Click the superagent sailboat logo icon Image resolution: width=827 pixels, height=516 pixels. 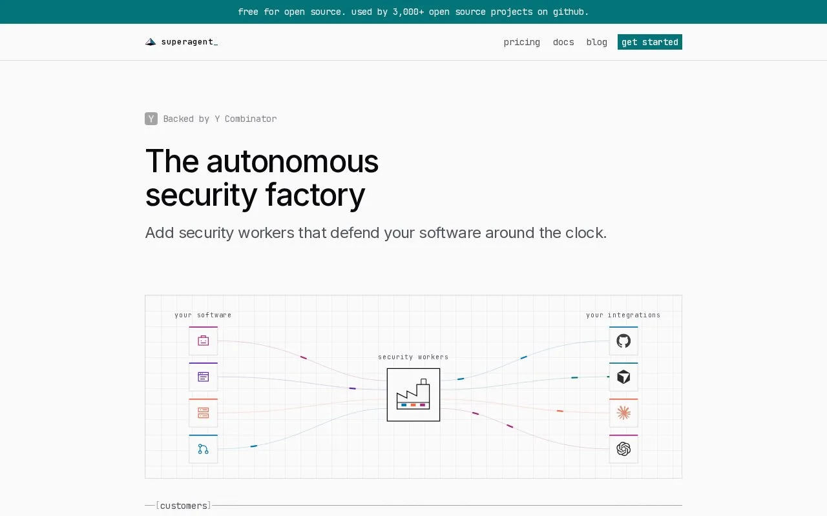coord(151,42)
